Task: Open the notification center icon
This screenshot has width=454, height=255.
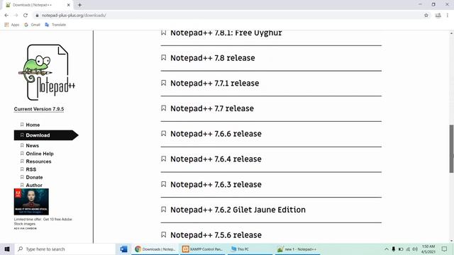Action: tap(445, 249)
